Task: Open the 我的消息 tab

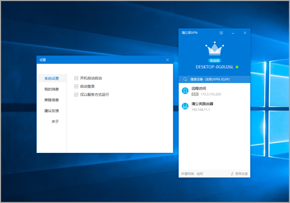Action: coord(51,89)
